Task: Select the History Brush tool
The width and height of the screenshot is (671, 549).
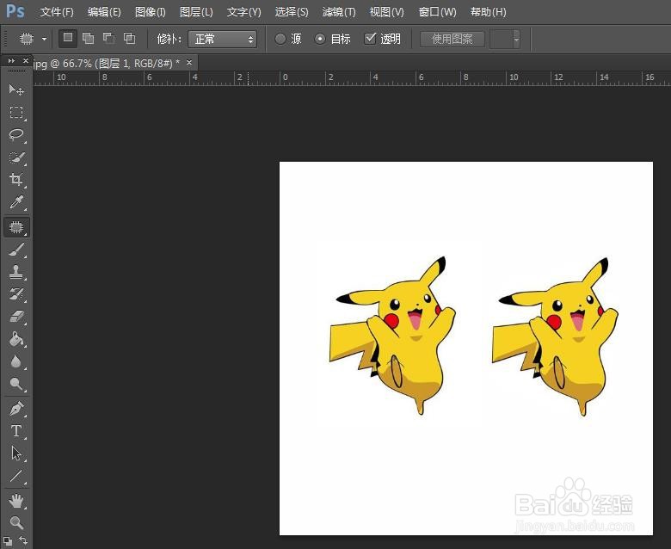Action: (16, 294)
